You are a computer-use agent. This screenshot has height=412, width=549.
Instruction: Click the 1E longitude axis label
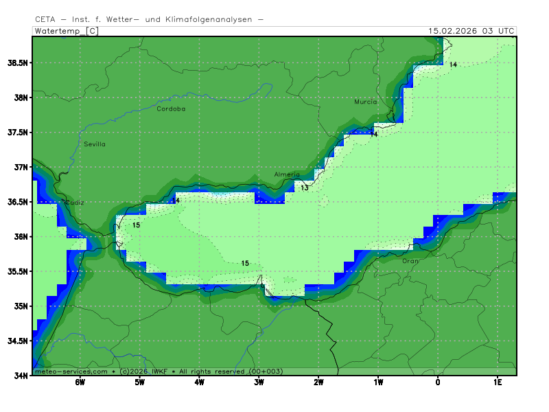(498, 382)
